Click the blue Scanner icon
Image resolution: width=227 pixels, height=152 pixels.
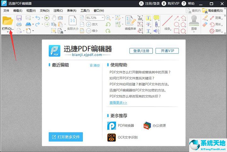click(28, 24)
